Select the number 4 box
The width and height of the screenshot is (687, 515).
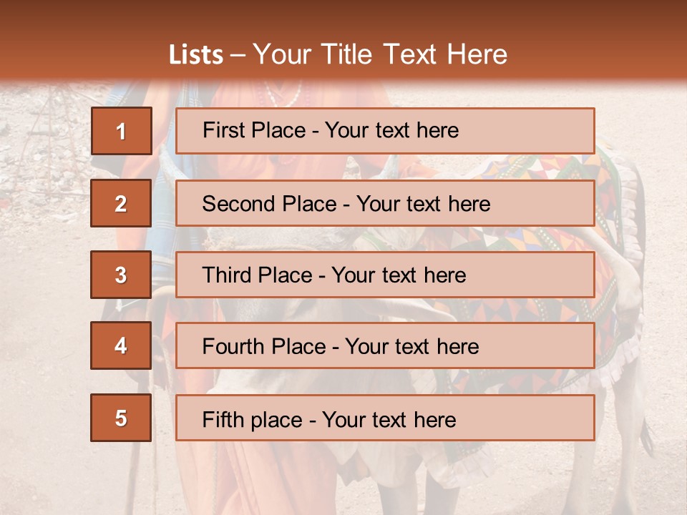pyautogui.click(x=121, y=345)
